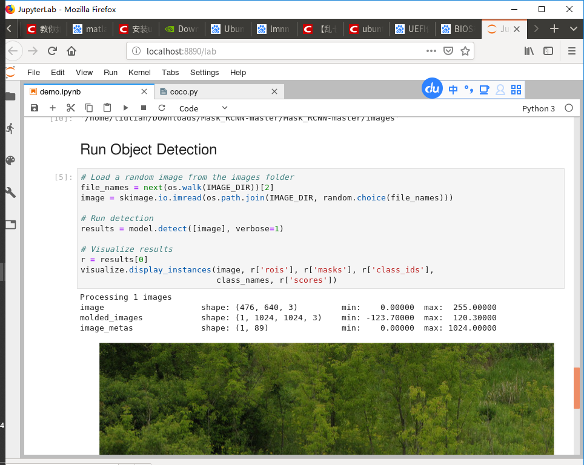This screenshot has width=584, height=465.
Task: Go forward with the Firefox forward arrow
Action: pos(33,51)
